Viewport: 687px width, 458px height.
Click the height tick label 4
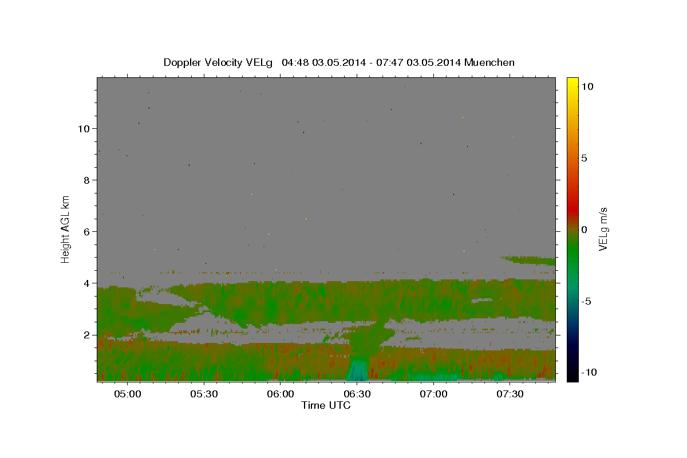(x=86, y=283)
